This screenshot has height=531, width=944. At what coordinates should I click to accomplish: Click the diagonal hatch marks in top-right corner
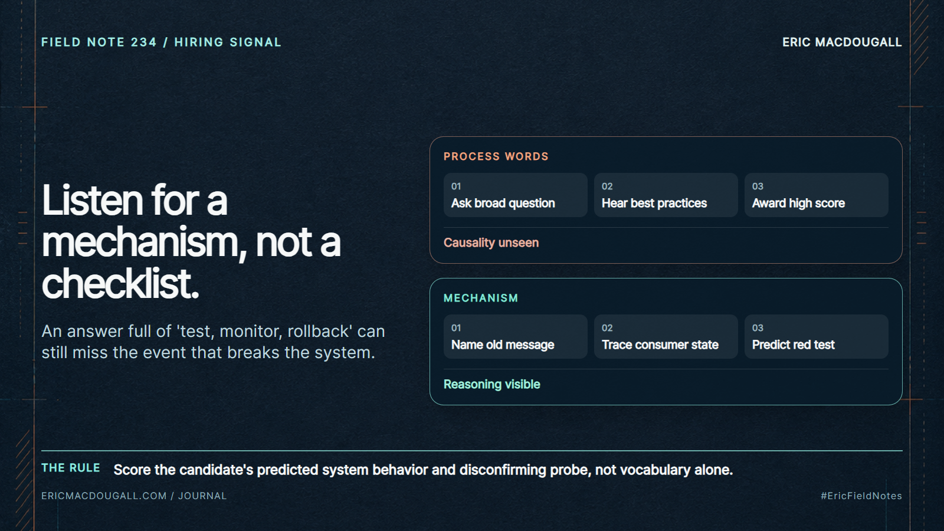(x=920, y=35)
